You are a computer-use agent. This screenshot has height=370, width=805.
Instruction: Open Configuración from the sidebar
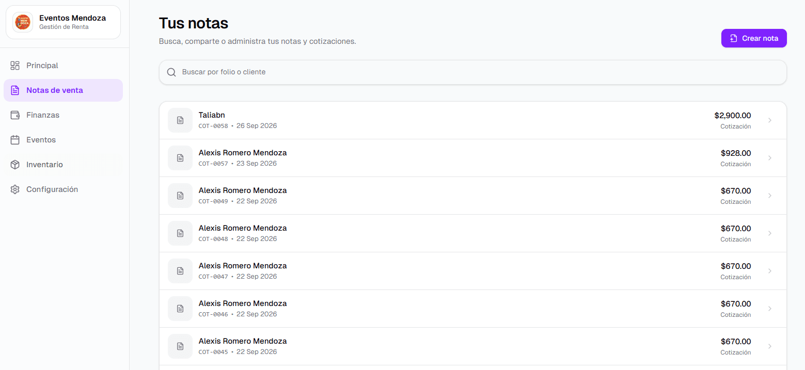tap(63, 189)
